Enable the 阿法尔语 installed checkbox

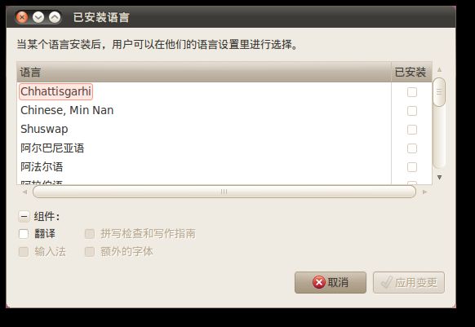click(411, 167)
